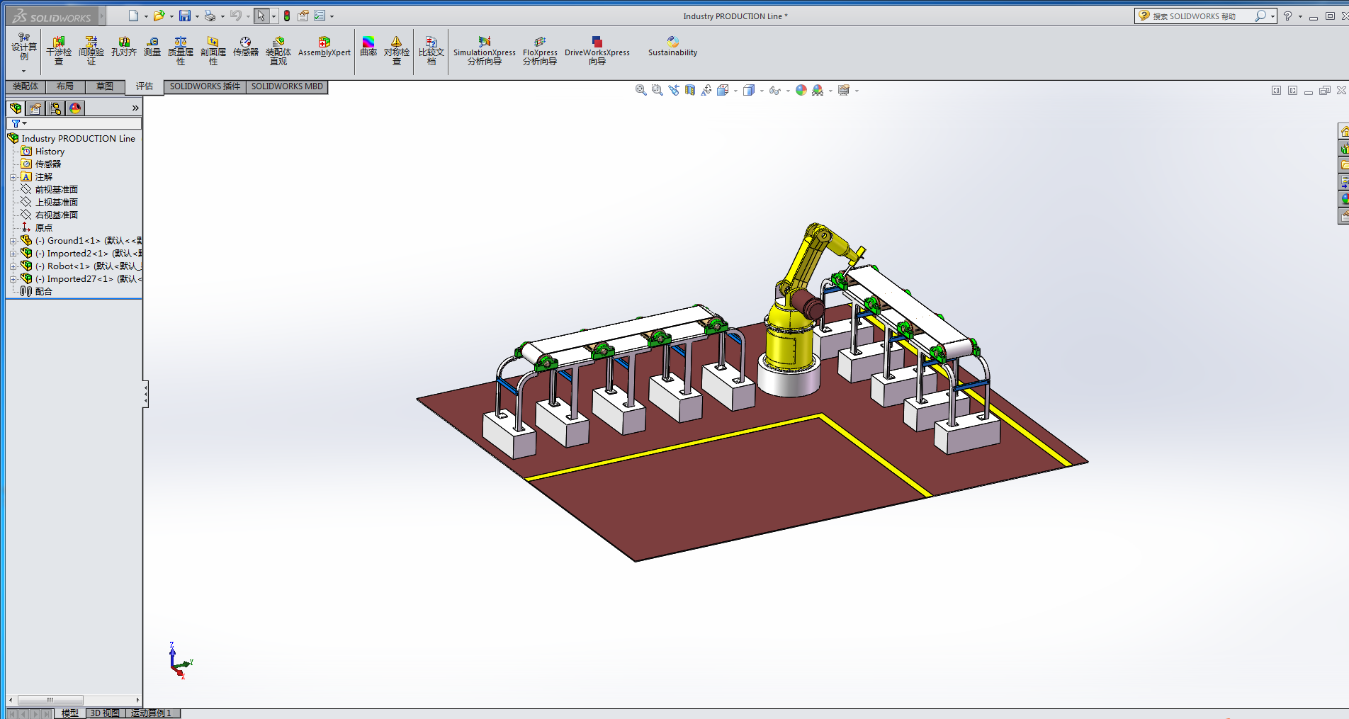Image resolution: width=1349 pixels, height=719 pixels.
Task: Toggle the 曲率 curvature display
Action: point(368,47)
